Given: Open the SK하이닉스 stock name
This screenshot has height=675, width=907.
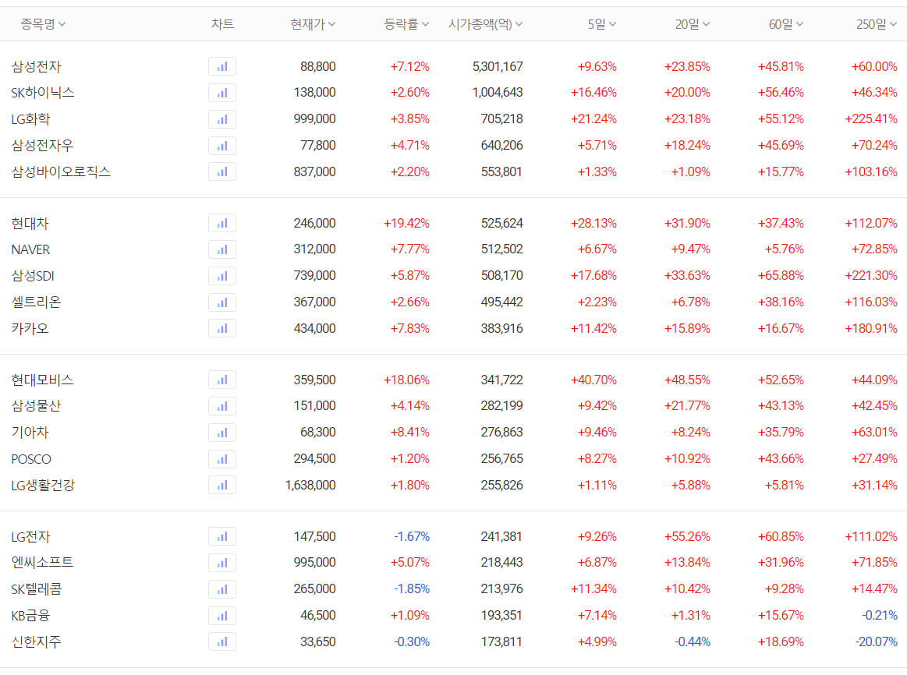Looking at the screenshot, I should pos(43,93).
